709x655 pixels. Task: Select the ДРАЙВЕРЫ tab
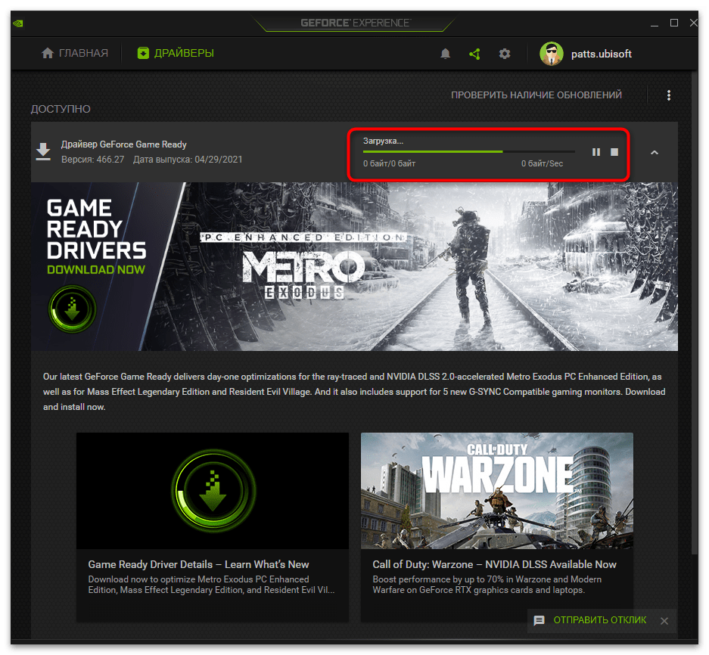pyautogui.click(x=176, y=53)
